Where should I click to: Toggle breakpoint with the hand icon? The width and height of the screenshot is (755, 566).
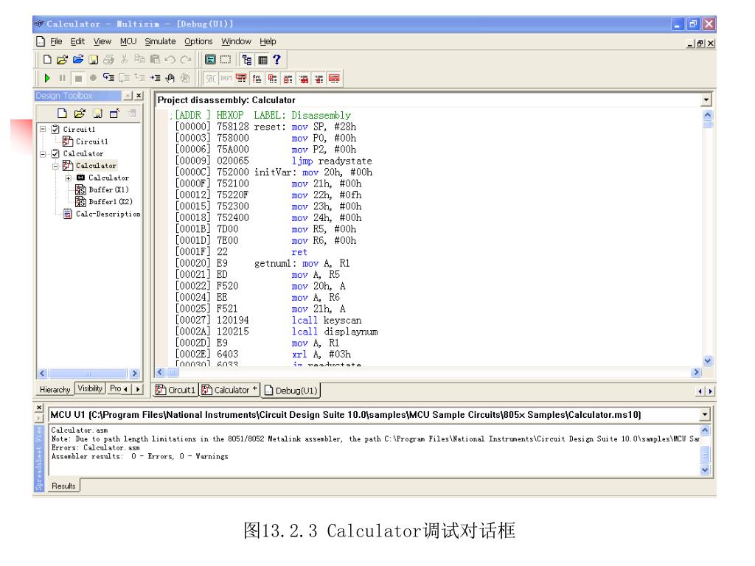(170, 78)
